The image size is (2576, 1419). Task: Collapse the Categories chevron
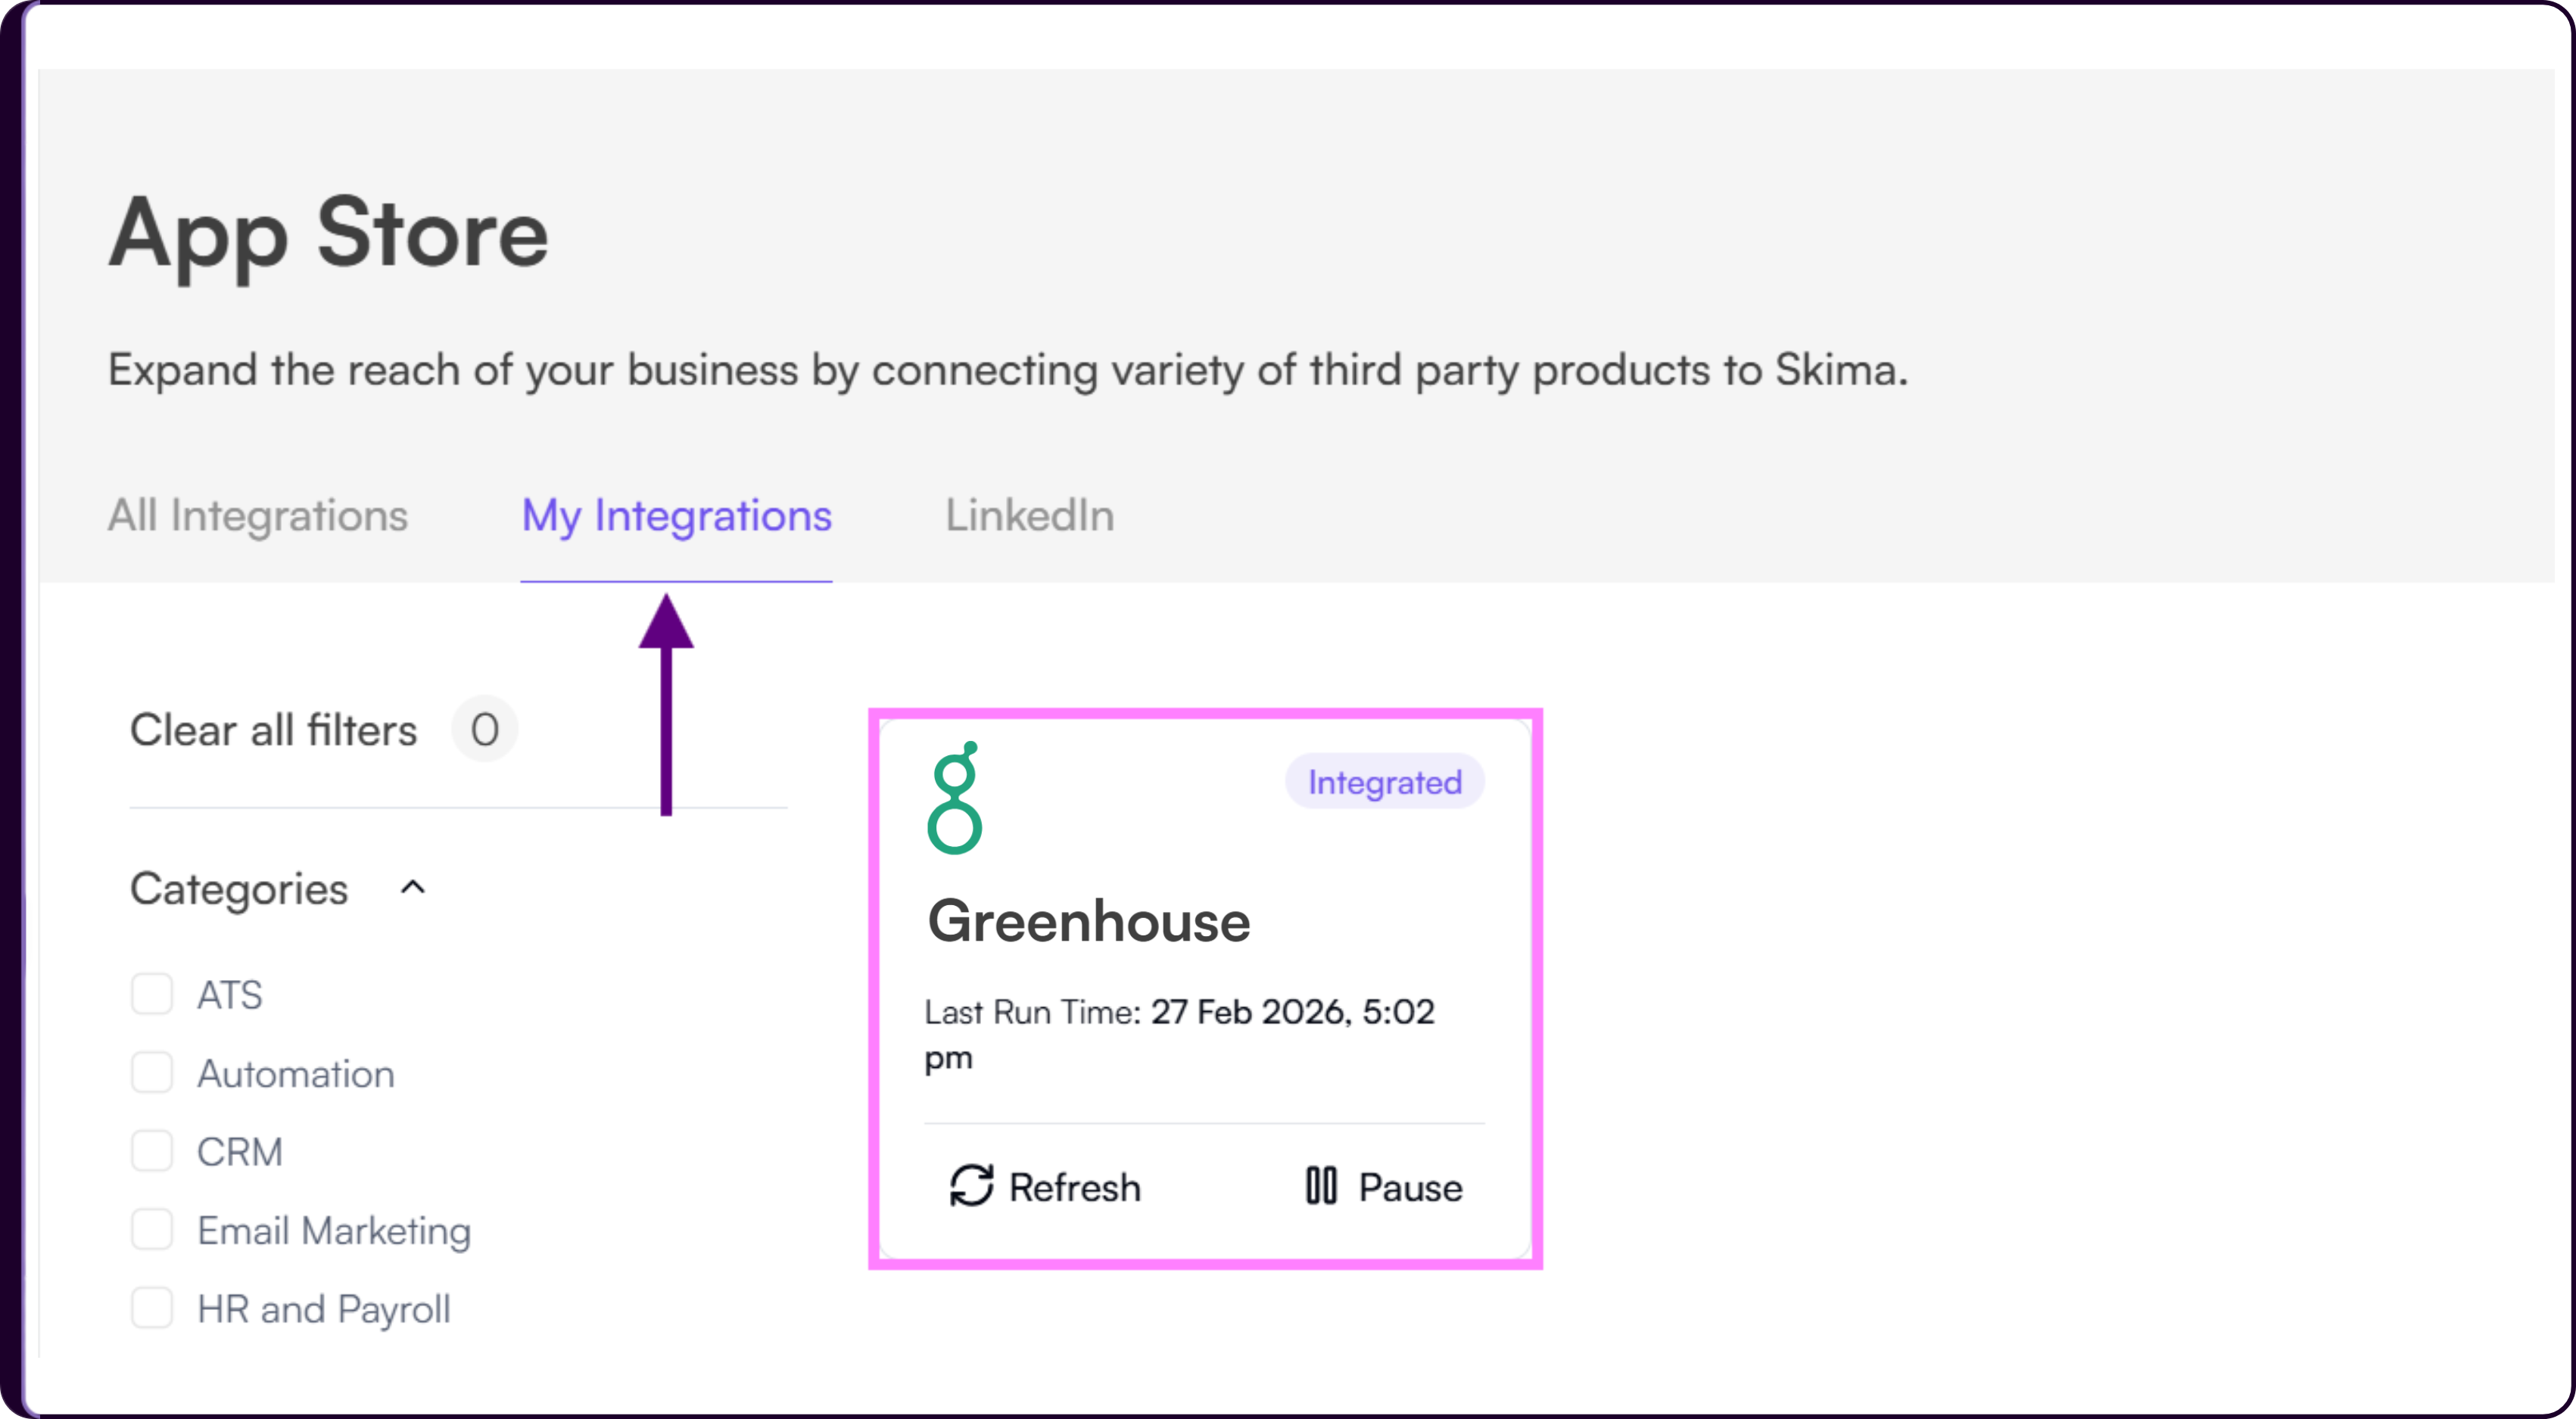(x=413, y=888)
